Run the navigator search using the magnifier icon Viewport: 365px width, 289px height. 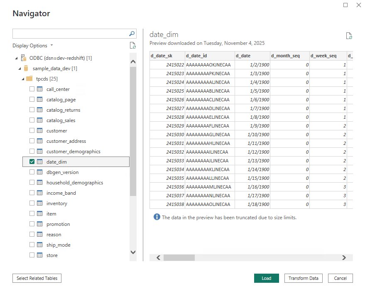131,34
